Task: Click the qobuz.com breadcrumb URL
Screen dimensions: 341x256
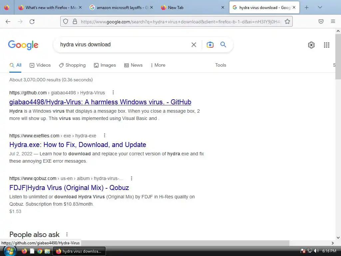Action: click(x=66, y=179)
